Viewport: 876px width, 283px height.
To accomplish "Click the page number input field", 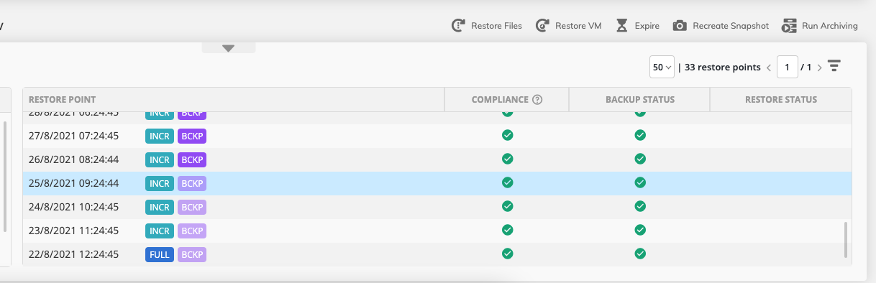I will pyautogui.click(x=788, y=67).
